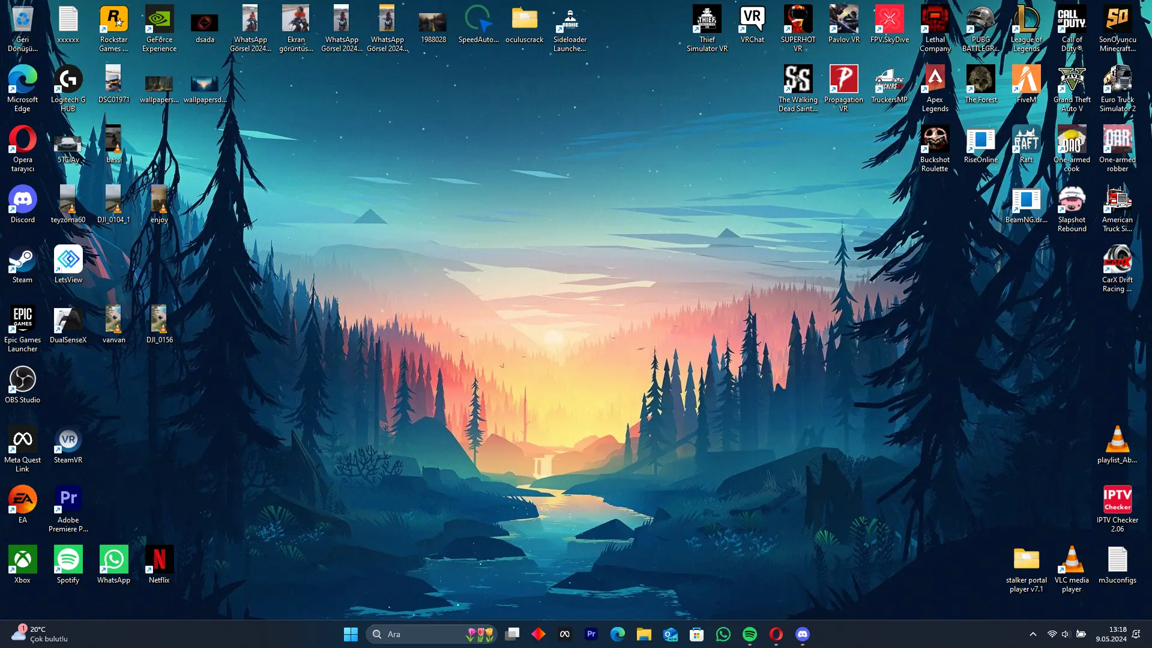Select the IPTV Checker 2.06 icon

coord(1117,509)
